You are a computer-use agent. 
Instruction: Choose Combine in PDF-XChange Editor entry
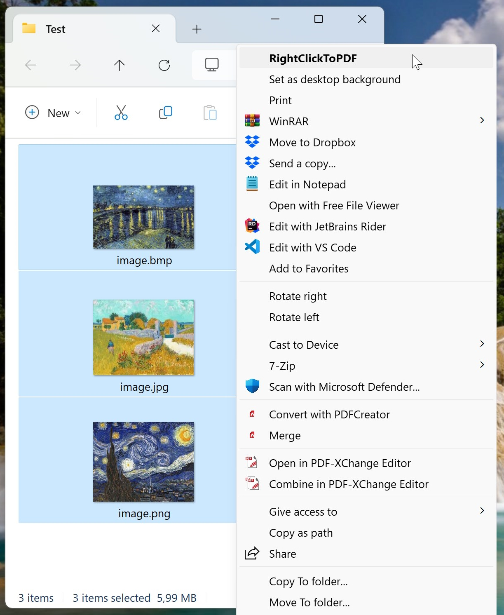(366, 484)
